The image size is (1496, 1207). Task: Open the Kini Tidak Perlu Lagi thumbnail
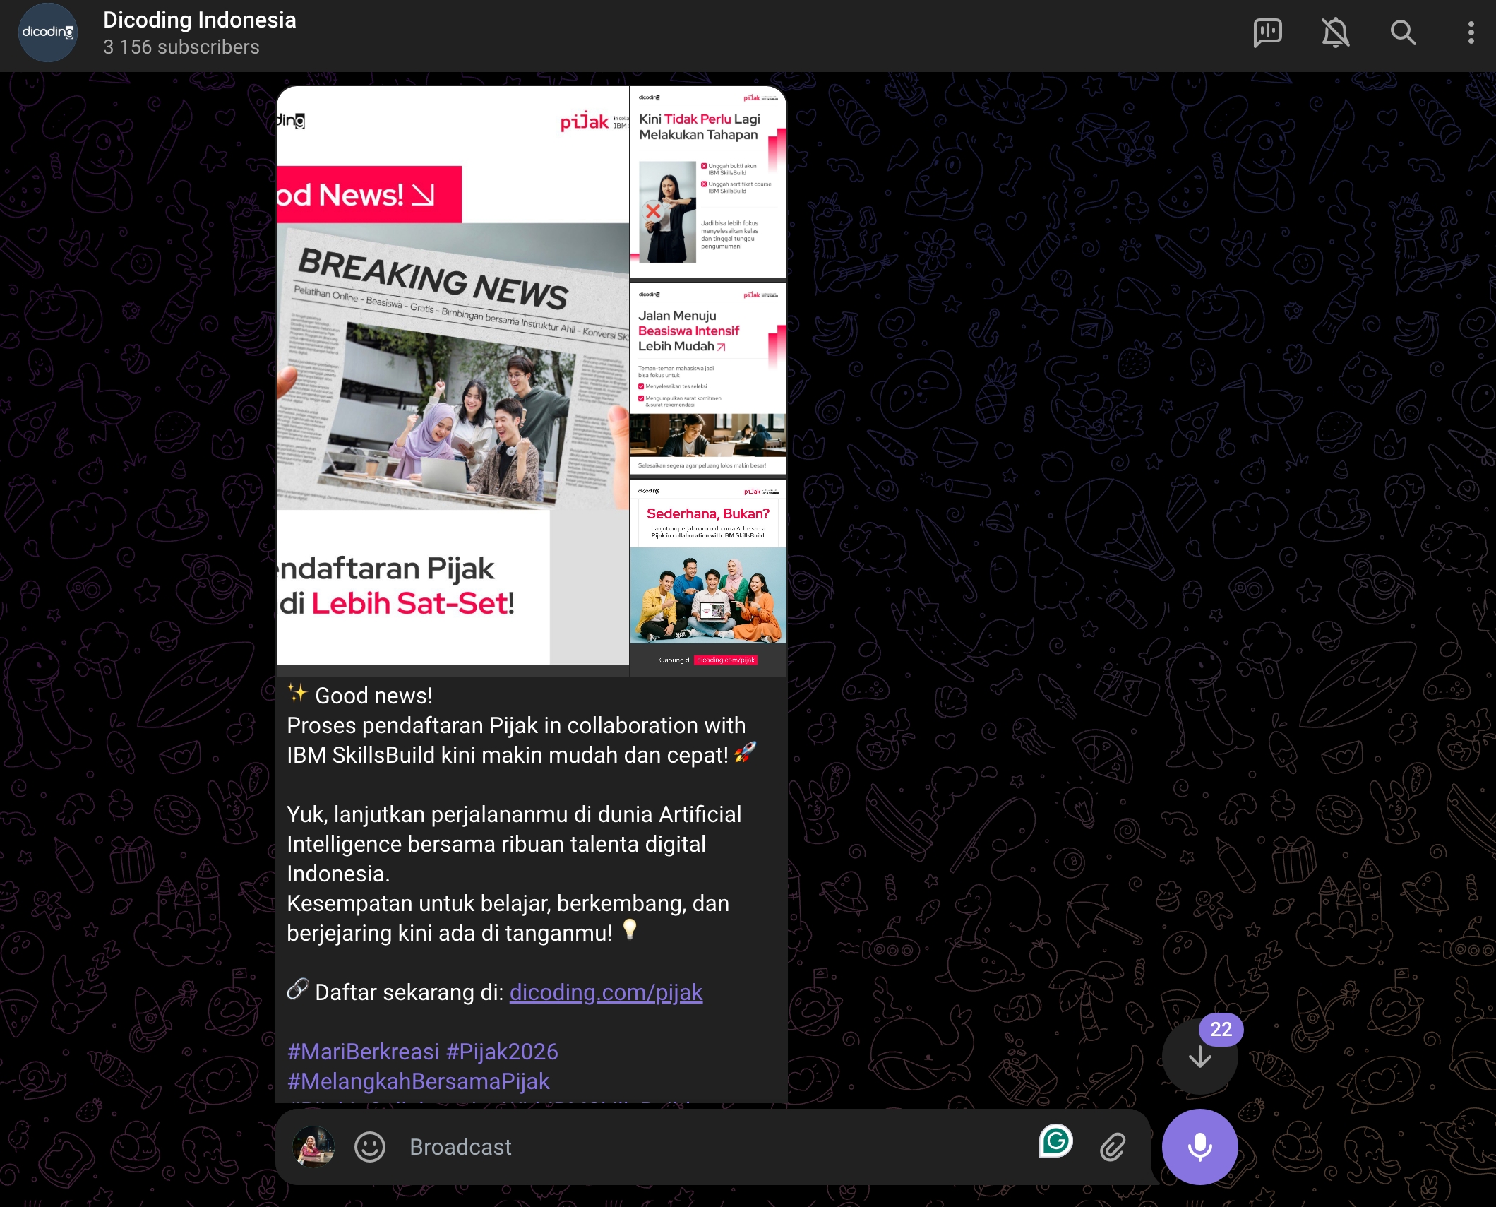pos(707,182)
